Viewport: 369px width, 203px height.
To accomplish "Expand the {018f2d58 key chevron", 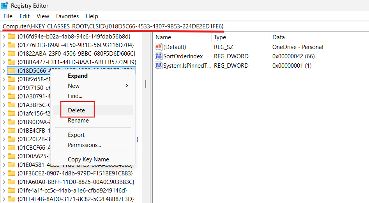I will [x=4, y=79].
